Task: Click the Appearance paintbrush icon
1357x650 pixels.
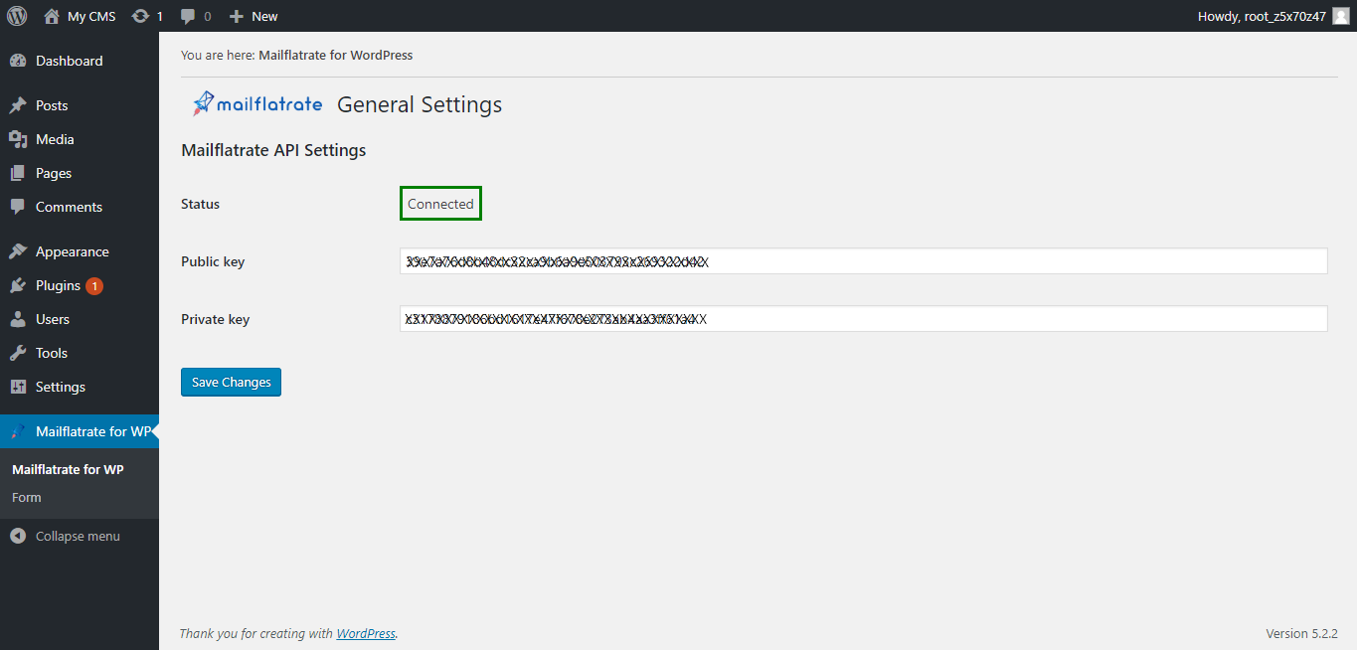Action: (x=18, y=251)
